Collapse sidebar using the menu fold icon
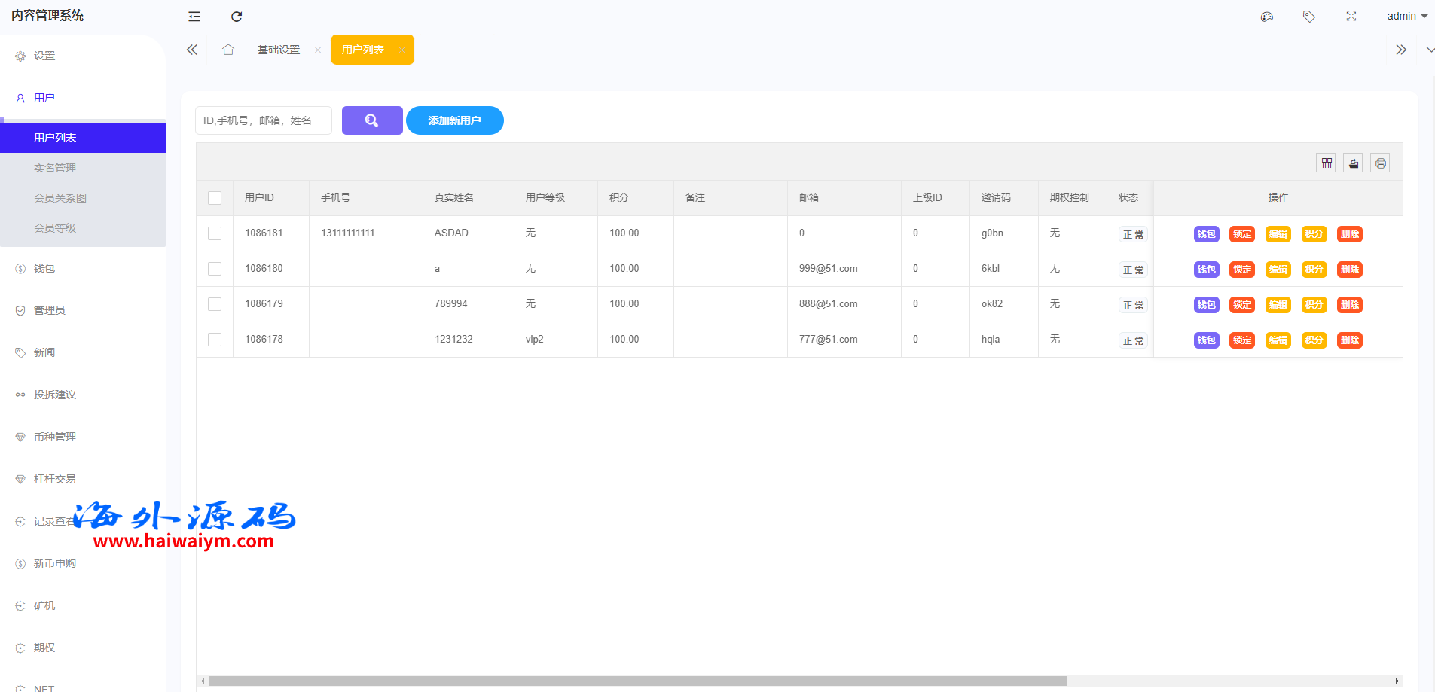Screen dimensions: 1435x692 pos(194,17)
